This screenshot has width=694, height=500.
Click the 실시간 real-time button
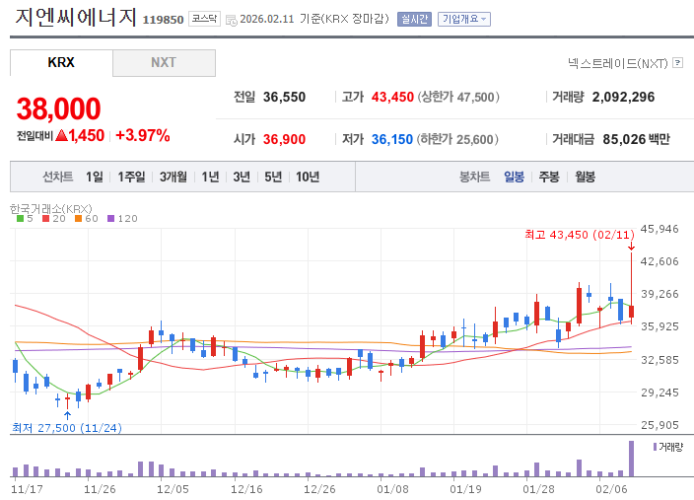tap(414, 19)
